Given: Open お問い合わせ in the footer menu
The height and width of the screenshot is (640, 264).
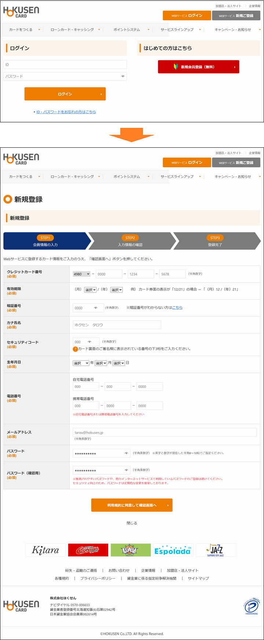Looking at the screenshot, I should [x=119, y=571].
